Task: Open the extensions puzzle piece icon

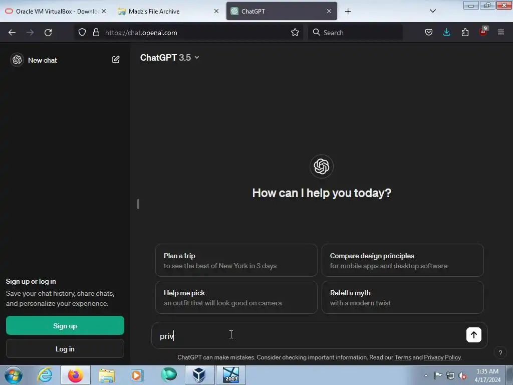Action: [465, 33]
